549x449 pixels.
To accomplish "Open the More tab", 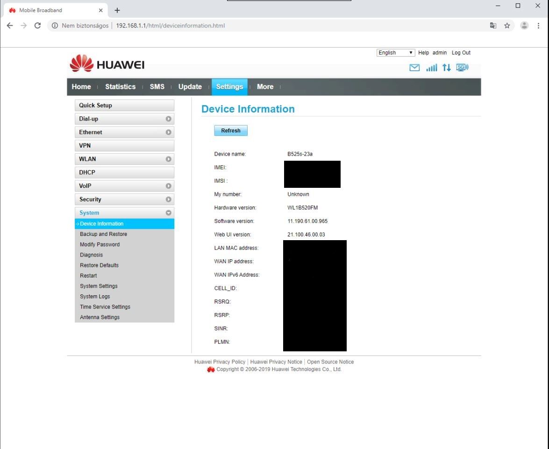I will [265, 87].
